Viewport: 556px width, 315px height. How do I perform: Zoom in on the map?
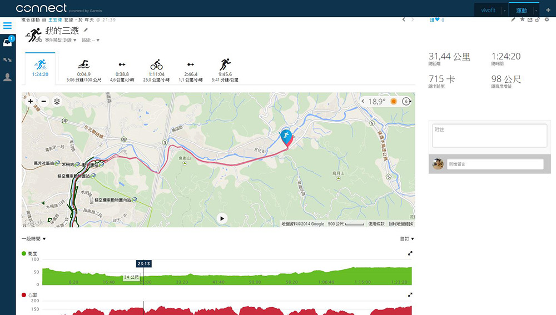click(x=31, y=101)
